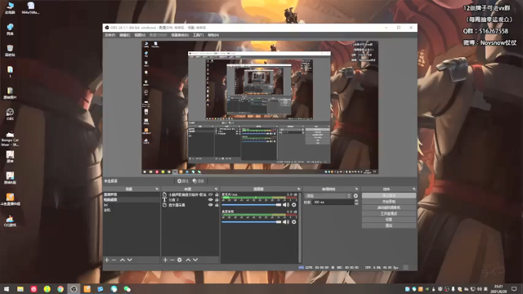Click the 300 ms transition duration field

333,203
